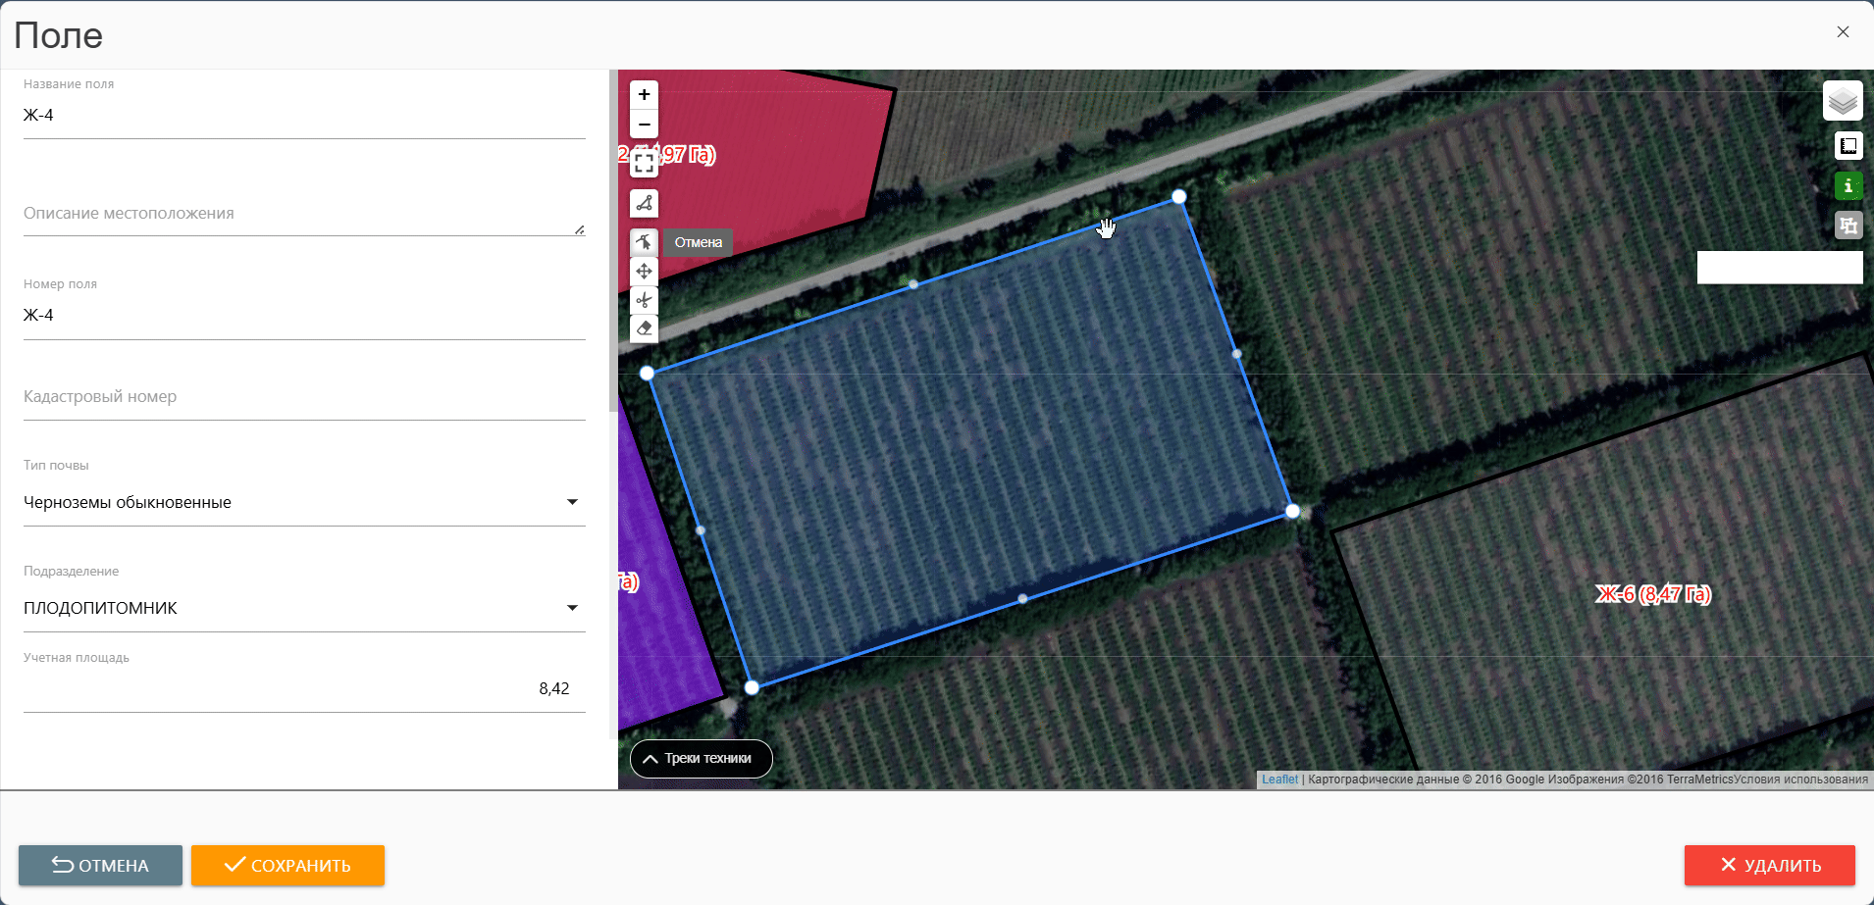Click the edit vertices tool
1874x905 pixels.
[x=644, y=242]
